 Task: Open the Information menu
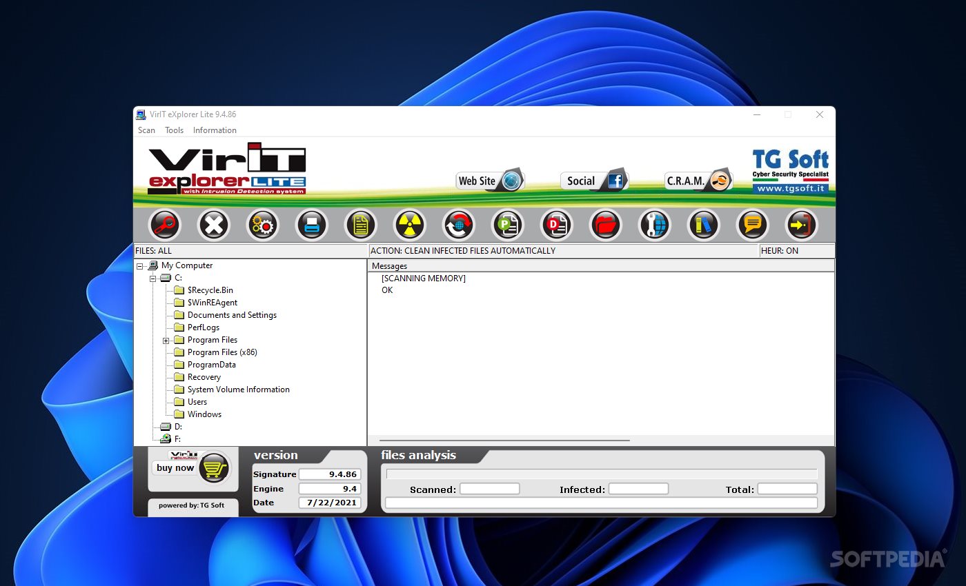[215, 130]
